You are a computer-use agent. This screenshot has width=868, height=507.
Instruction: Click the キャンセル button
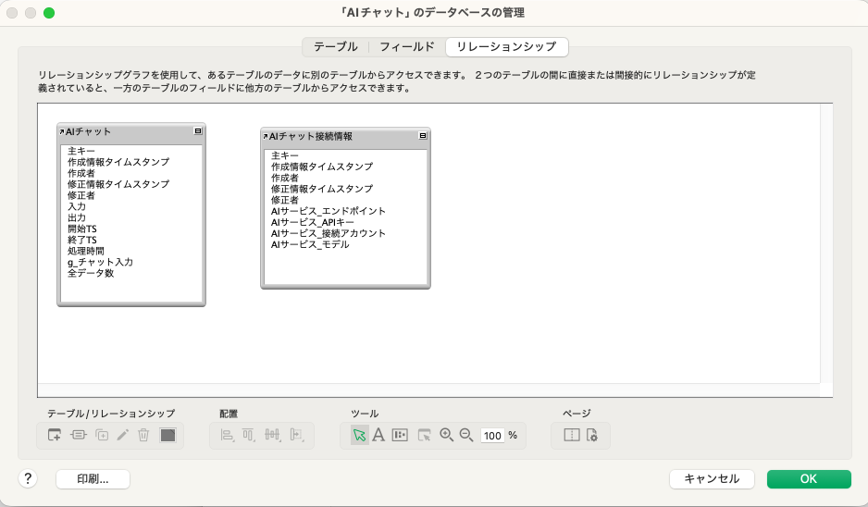[x=712, y=479]
